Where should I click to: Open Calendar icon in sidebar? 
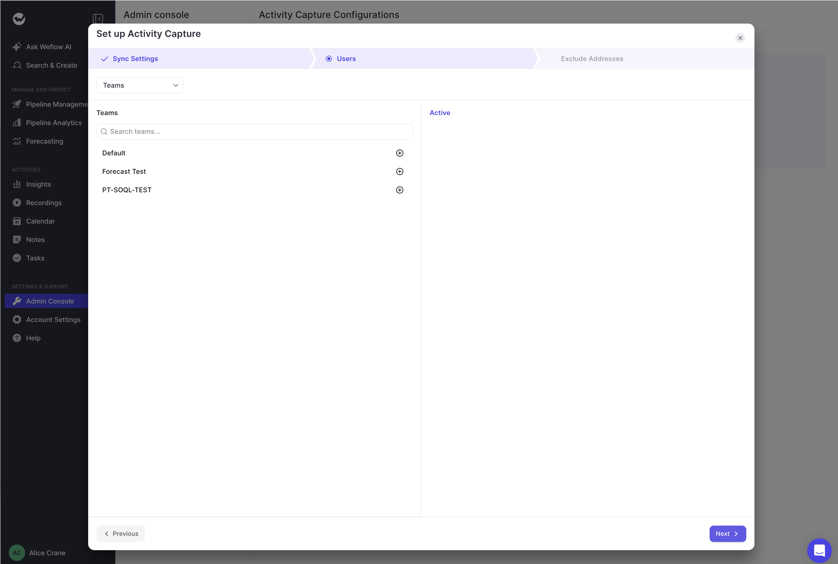click(x=17, y=221)
